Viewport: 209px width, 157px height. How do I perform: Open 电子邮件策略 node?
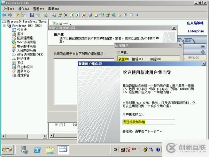[27, 46]
